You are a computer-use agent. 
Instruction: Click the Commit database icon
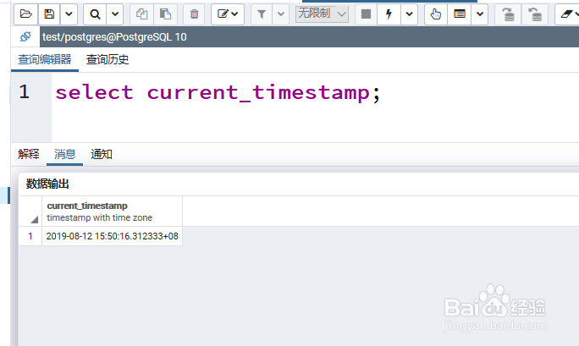click(509, 14)
